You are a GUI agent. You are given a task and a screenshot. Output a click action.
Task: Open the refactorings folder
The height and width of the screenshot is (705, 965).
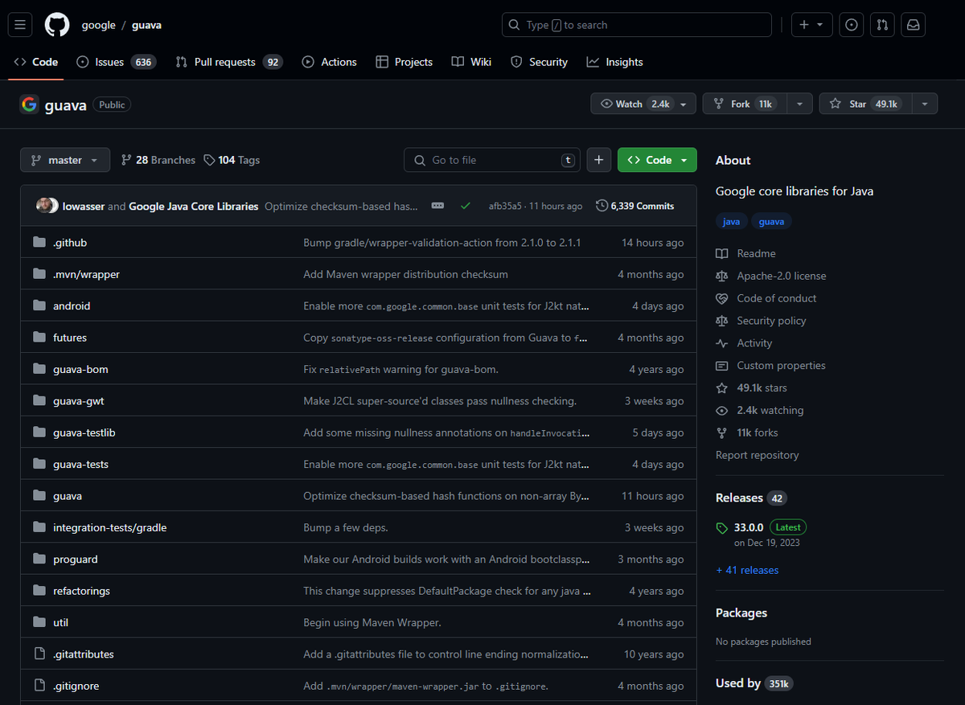pyautogui.click(x=81, y=591)
